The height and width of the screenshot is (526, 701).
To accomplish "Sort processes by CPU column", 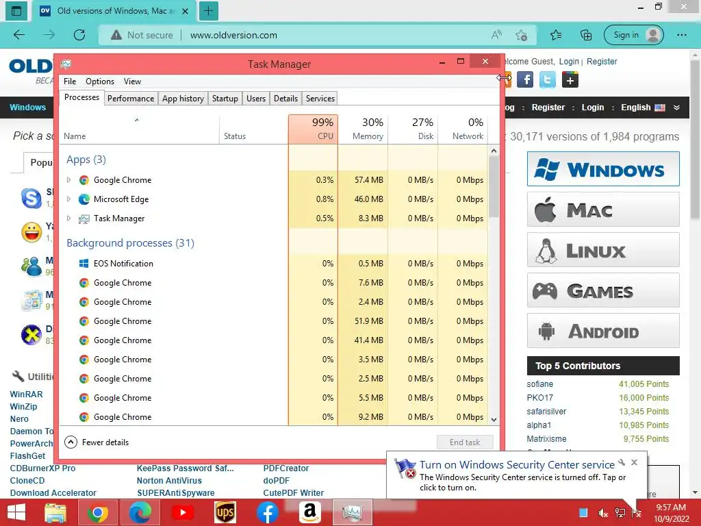I will point(313,129).
